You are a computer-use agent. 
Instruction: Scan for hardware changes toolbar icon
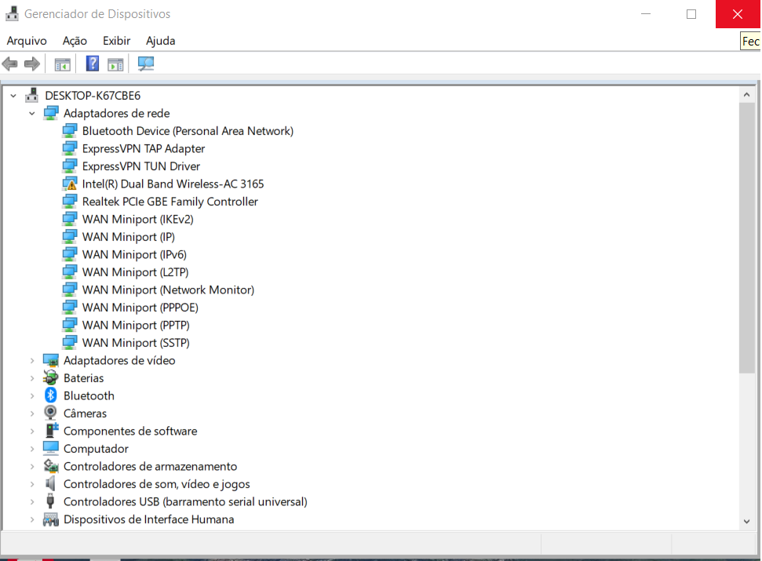pyautogui.click(x=146, y=64)
